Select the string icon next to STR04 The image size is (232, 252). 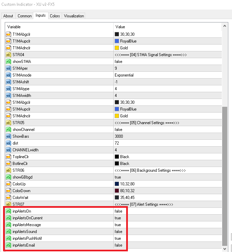[x=8, y=55]
